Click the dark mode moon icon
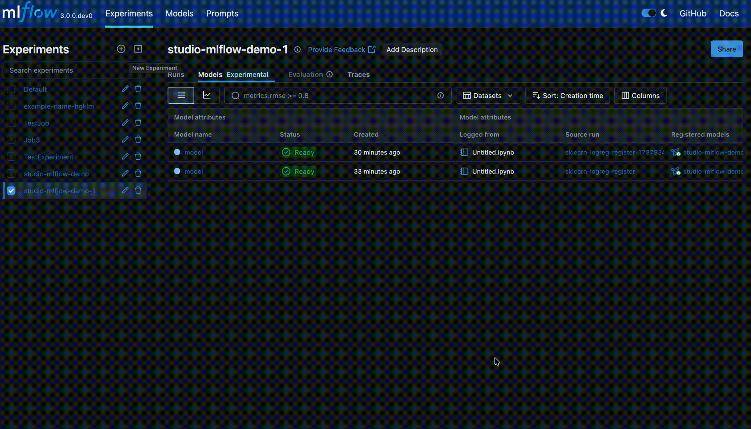This screenshot has width=751, height=429. tap(664, 13)
